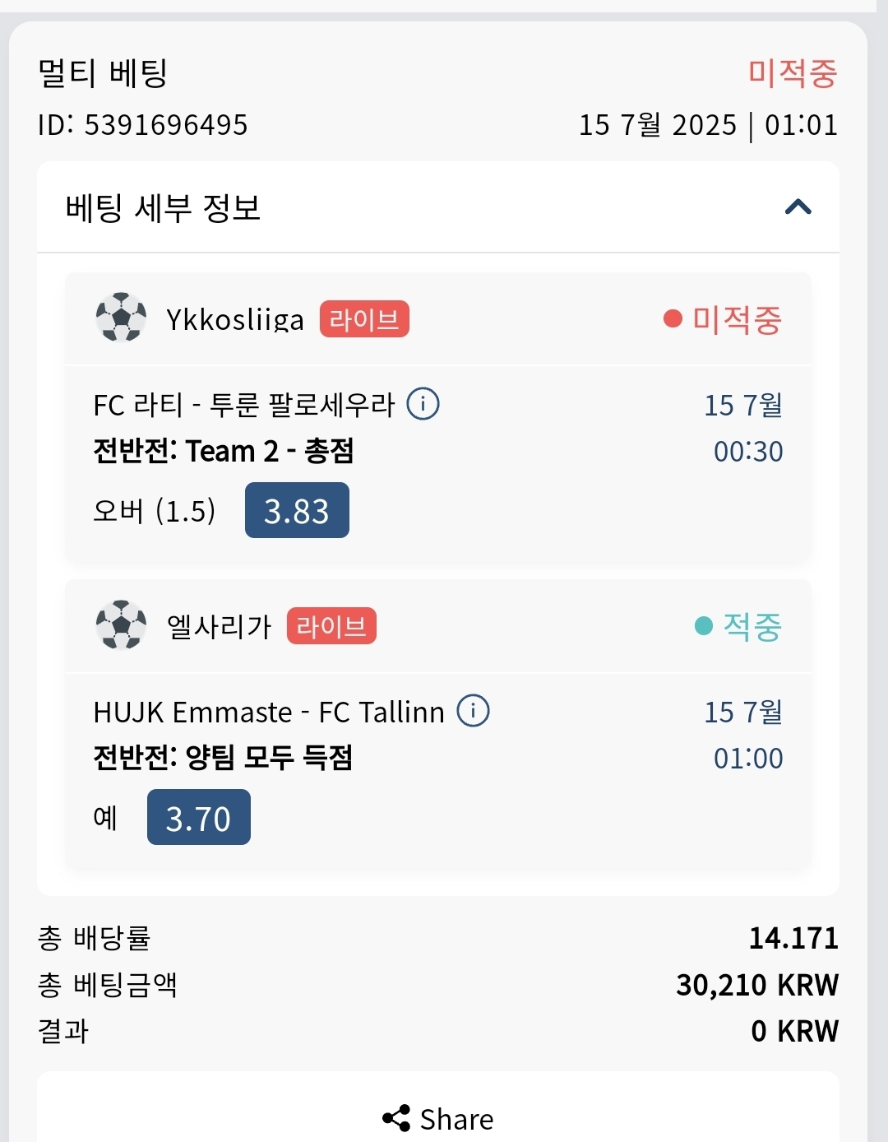Tap the share icon at bottom
888x1142 pixels.
396,1118
